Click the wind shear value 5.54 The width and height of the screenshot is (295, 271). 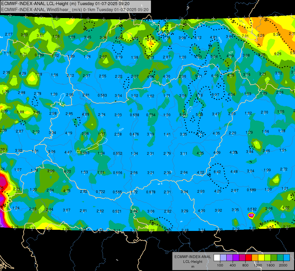coord(214,56)
